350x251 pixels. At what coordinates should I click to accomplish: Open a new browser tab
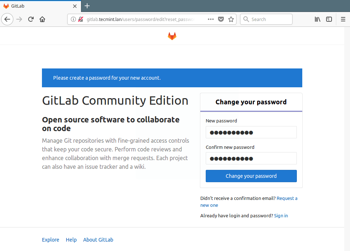click(87, 6)
